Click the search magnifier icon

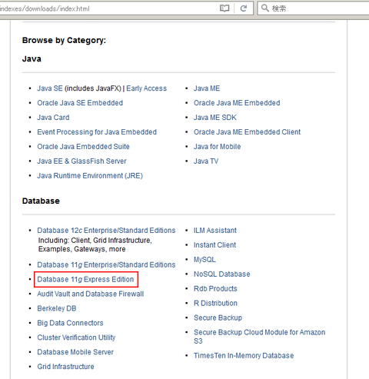click(265, 8)
